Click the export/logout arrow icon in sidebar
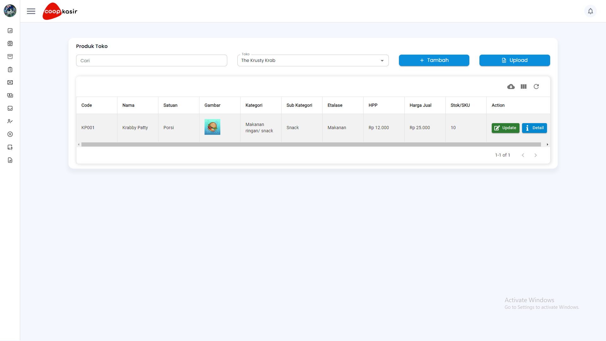The height and width of the screenshot is (341, 606). click(x=10, y=147)
